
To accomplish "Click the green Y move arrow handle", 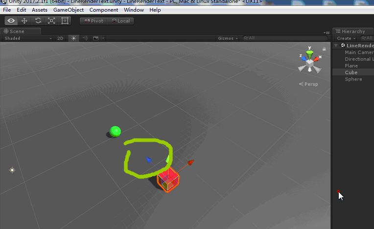I will 168,159.
